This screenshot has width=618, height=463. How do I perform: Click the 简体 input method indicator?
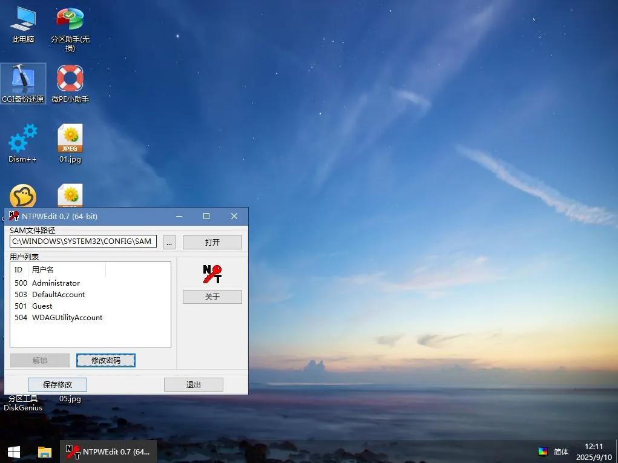pyautogui.click(x=561, y=452)
